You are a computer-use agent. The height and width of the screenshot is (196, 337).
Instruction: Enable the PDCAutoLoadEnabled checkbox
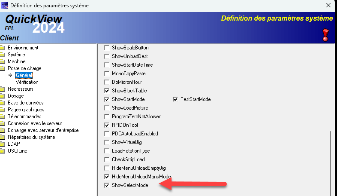107,134
